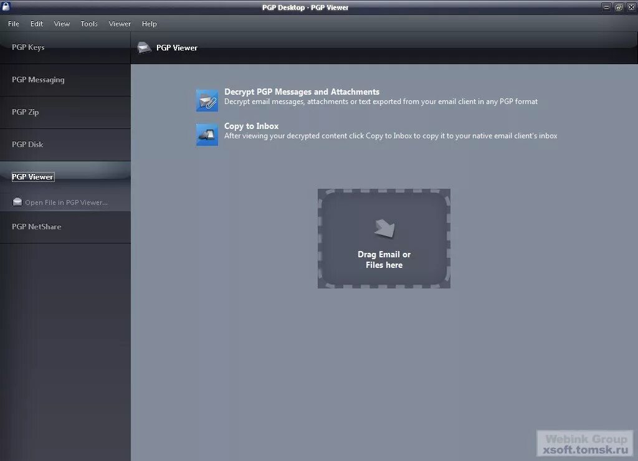Click the Decrypt PGP Messages paperclip icon
The image size is (638, 461).
pos(207,100)
